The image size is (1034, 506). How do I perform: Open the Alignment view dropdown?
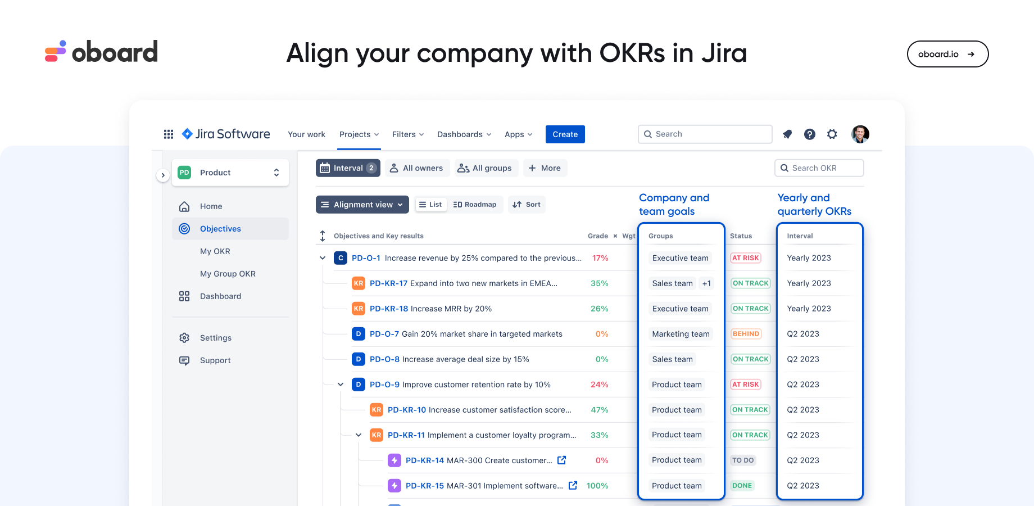click(x=362, y=205)
